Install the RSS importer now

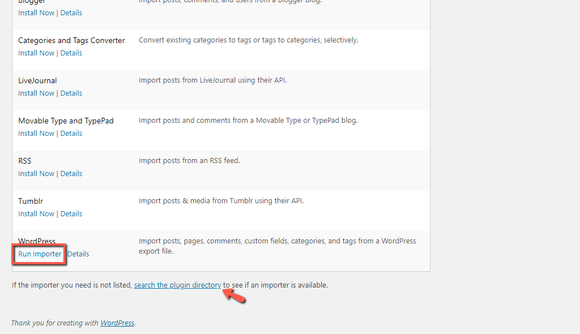(36, 173)
